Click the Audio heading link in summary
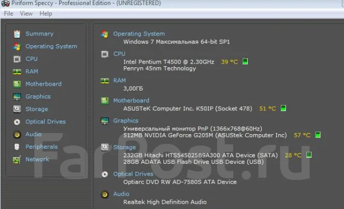Viewport: 344px width, 209px height. 121,194
